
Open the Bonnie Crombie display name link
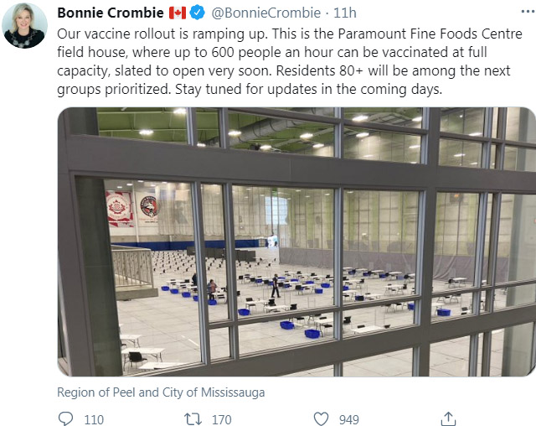pos(111,13)
